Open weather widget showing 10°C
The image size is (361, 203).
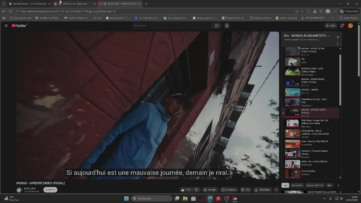(x=12, y=198)
